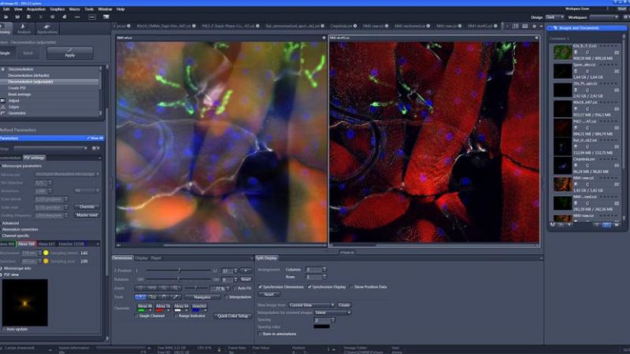Select the zoom rectangle tool
Viewport: 630px width, 354px height.
point(152,297)
